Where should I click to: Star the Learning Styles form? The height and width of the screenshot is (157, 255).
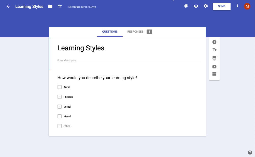click(x=60, y=6)
